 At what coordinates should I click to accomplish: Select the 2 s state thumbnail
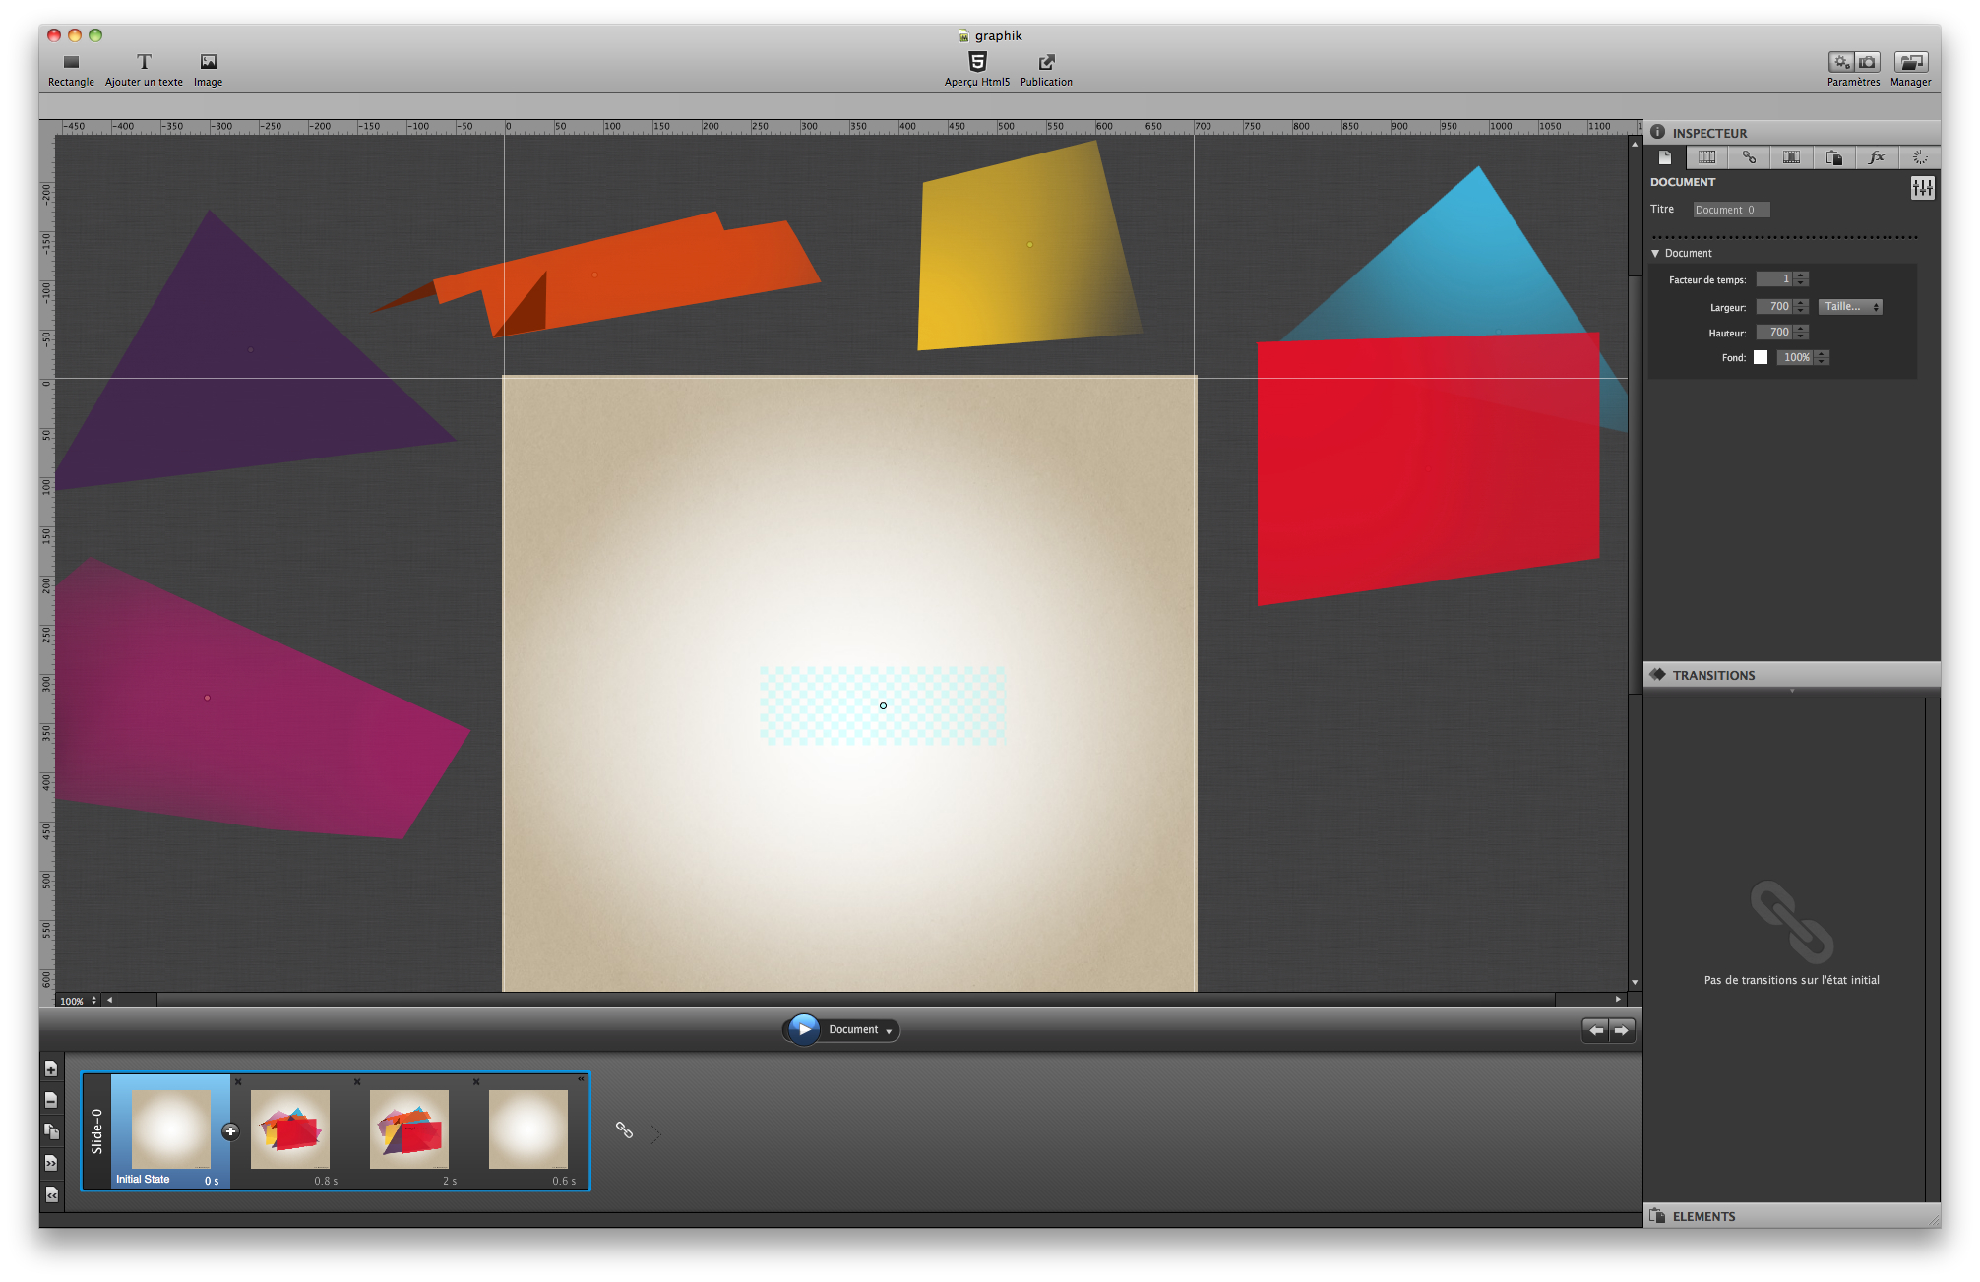(x=408, y=1129)
